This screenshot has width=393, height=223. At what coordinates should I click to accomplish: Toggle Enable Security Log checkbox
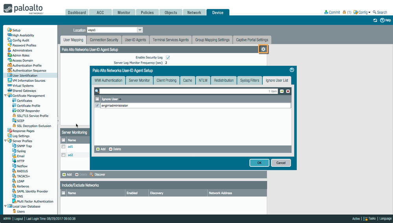tap(168, 57)
